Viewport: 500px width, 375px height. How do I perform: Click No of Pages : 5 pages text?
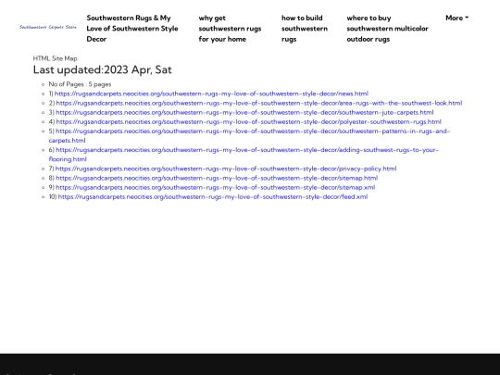pos(80,84)
